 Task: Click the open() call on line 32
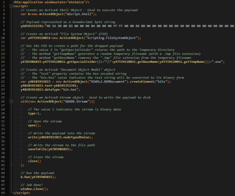pos(35,125)
